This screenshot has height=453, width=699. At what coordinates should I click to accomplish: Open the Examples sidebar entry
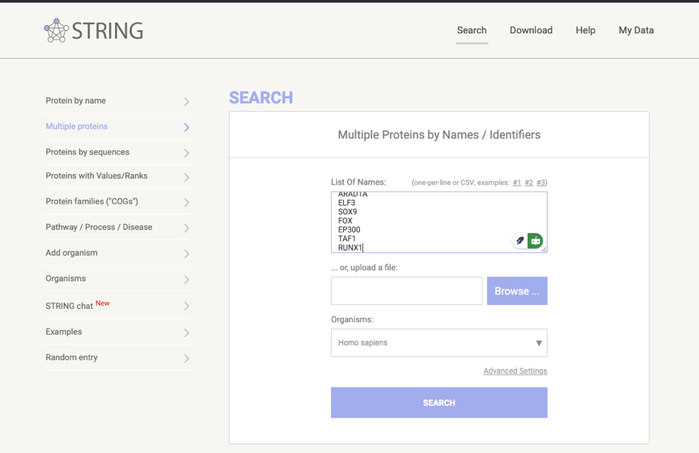click(64, 332)
